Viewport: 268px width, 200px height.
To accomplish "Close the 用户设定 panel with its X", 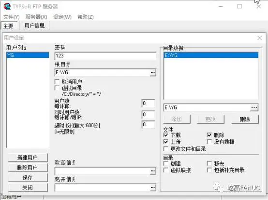I will pyautogui.click(x=259, y=38).
